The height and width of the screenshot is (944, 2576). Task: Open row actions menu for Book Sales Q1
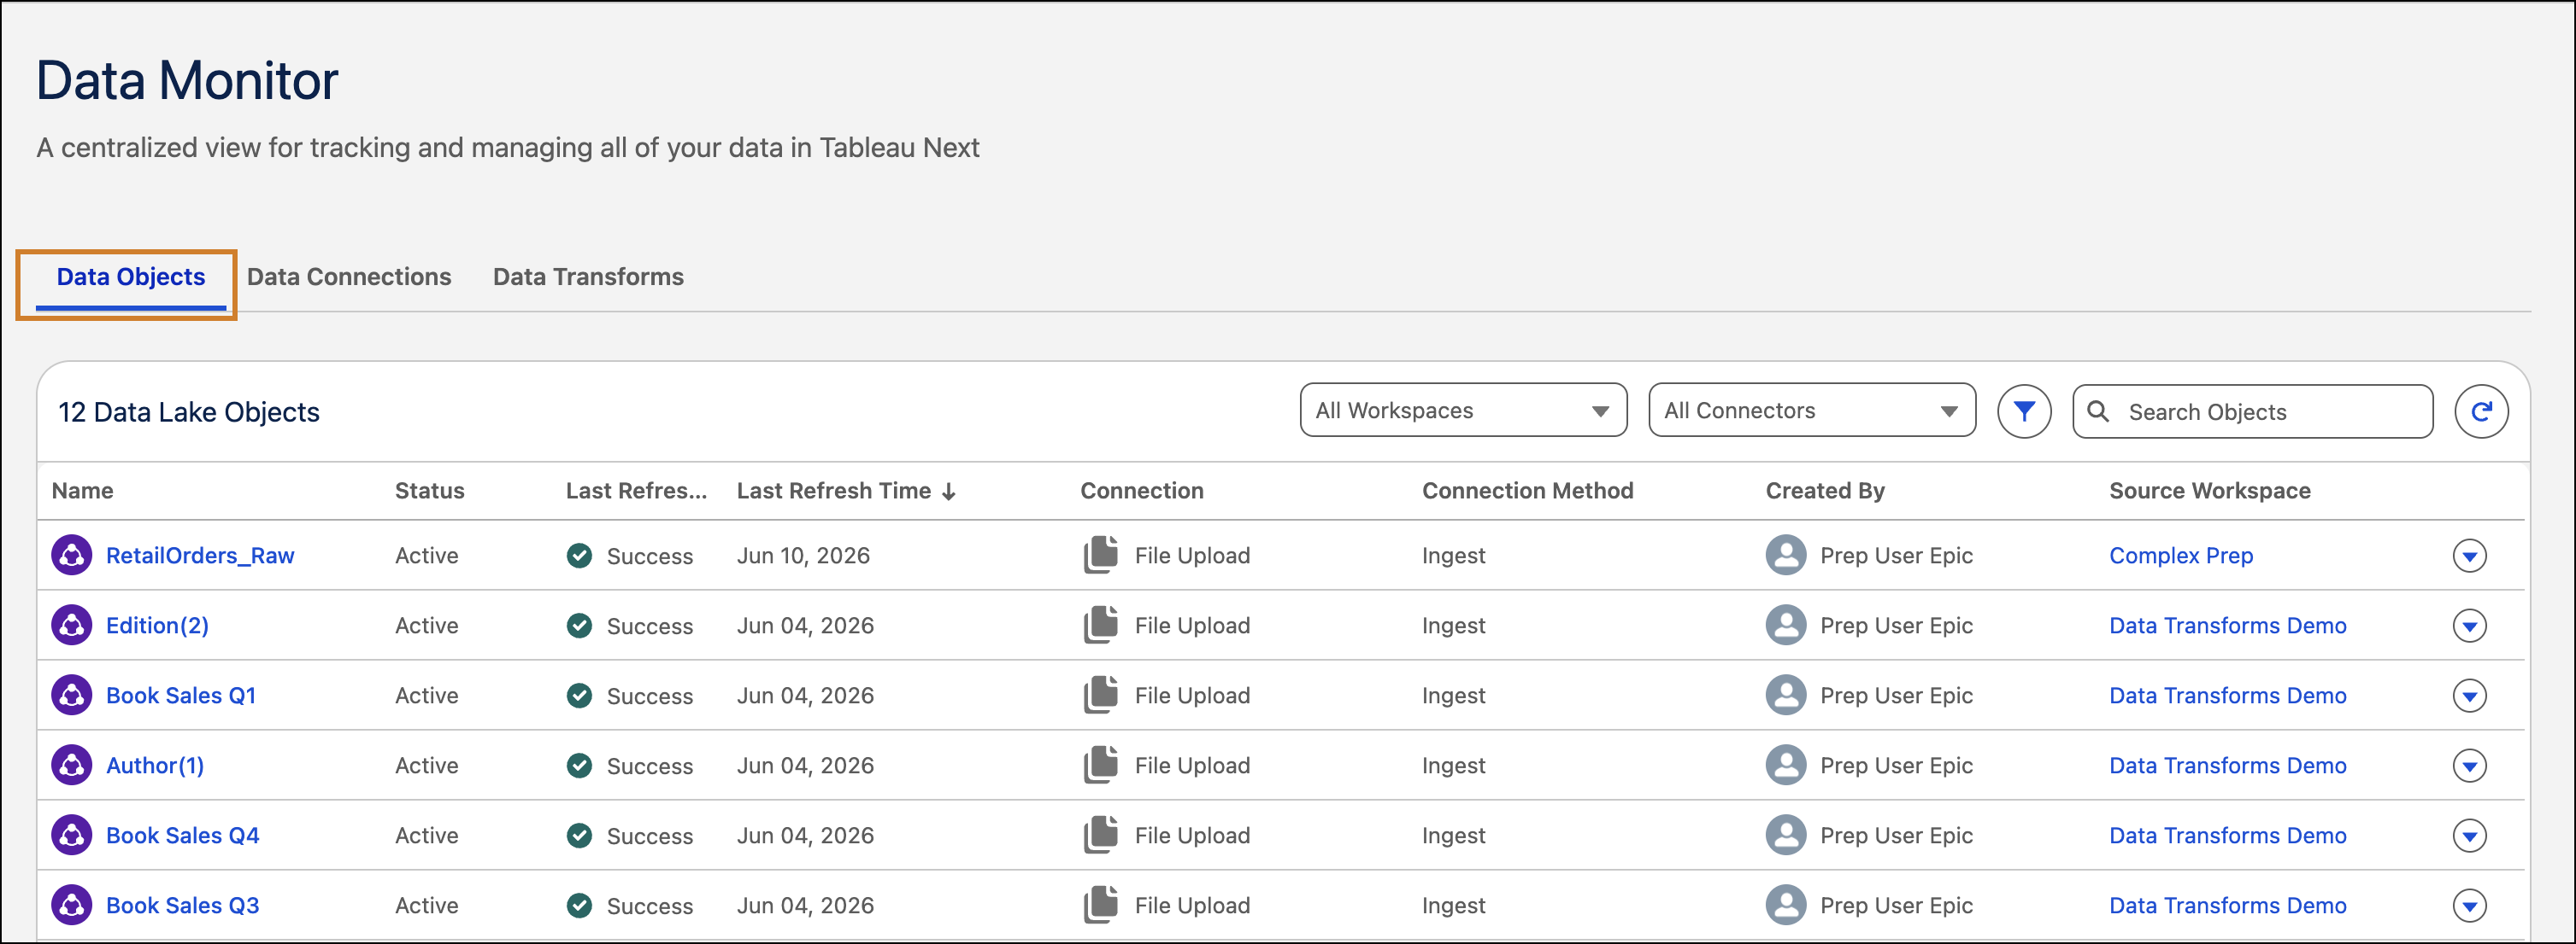(x=2469, y=696)
